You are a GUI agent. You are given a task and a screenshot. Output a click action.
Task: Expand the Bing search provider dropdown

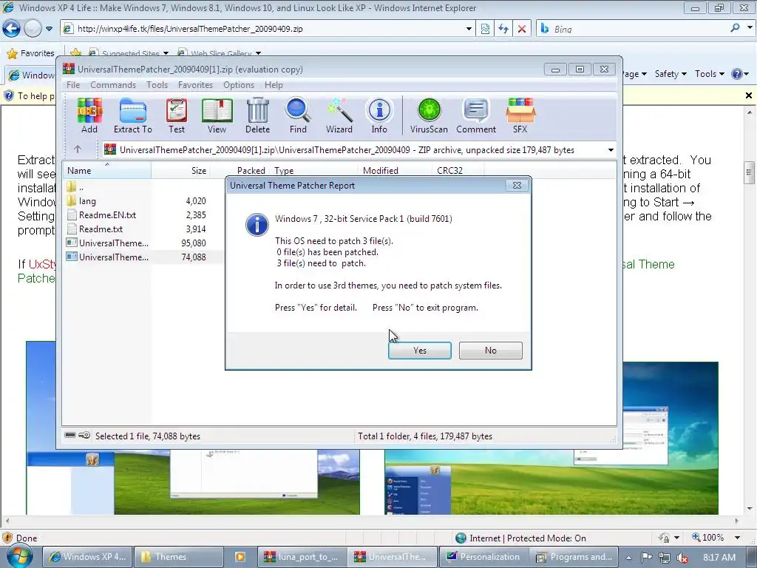[750, 28]
